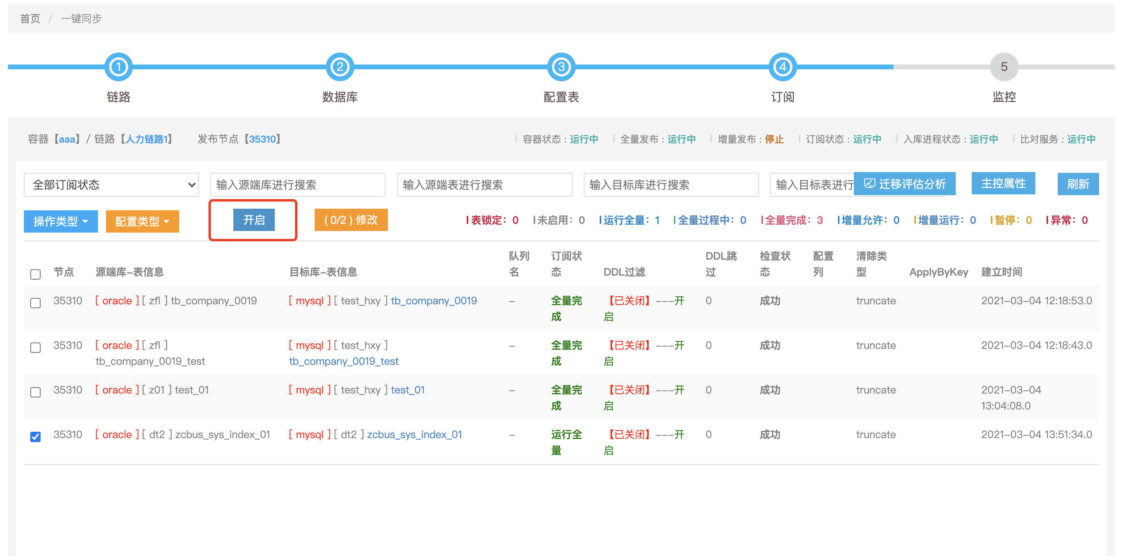
Task: Click step 1 链路 circle icon
Action: (119, 67)
